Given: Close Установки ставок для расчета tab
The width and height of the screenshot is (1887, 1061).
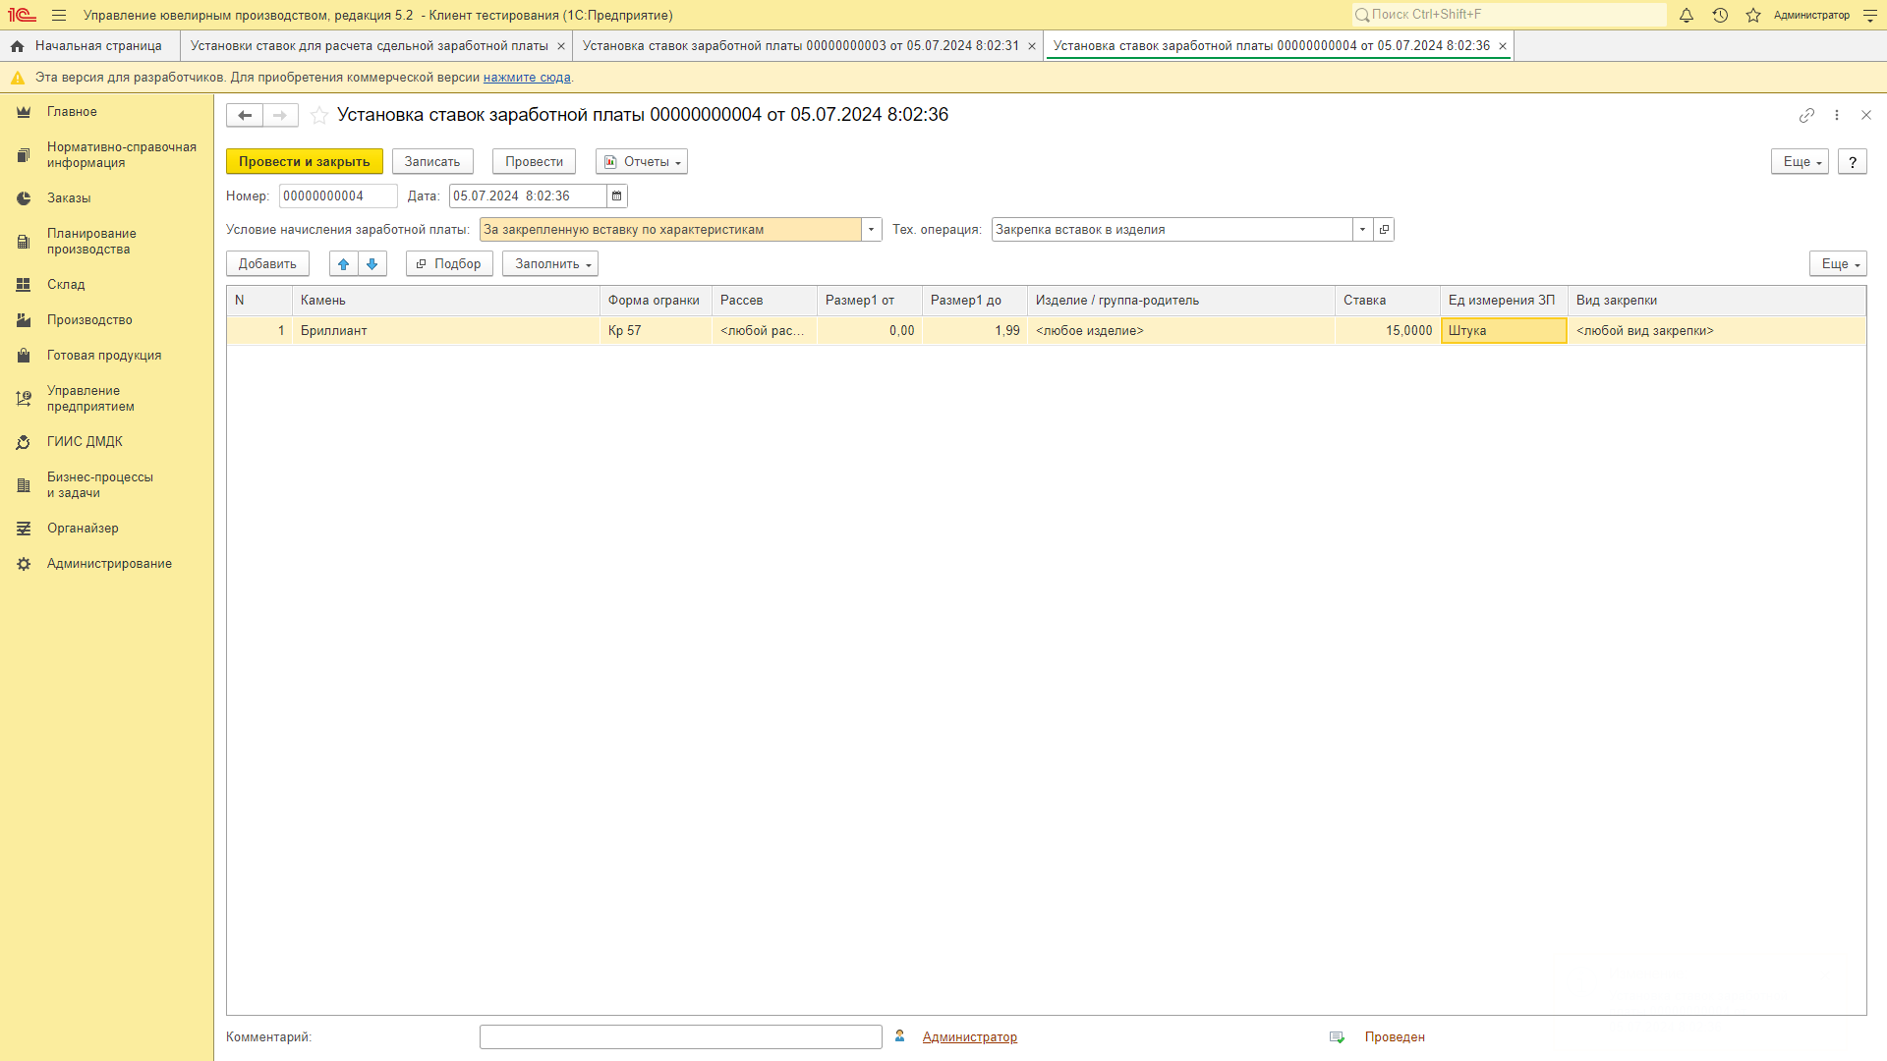Looking at the screenshot, I should click(x=561, y=46).
